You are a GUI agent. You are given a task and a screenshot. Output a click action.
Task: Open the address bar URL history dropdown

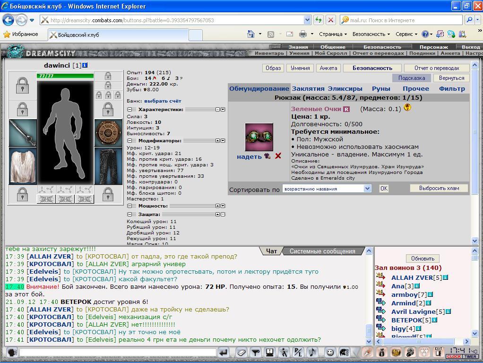click(307, 20)
